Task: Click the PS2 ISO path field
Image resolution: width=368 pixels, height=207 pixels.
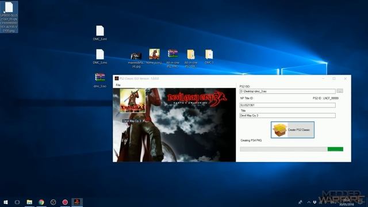Action: pyautogui.click(x=287, y=91)
